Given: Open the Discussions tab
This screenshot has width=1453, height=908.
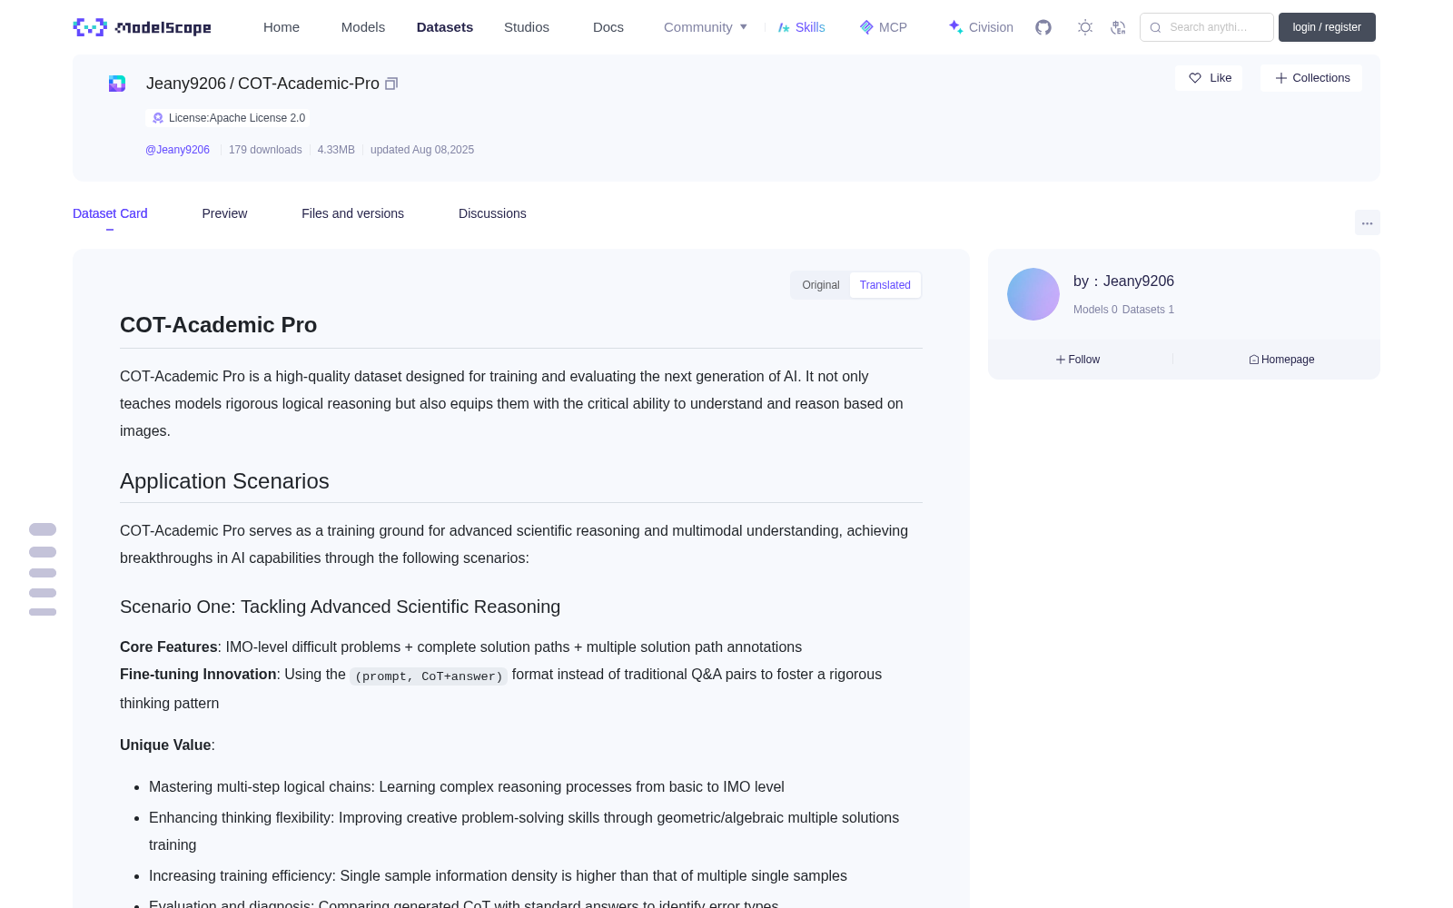Looking at the screenshot, I should tap(492, 213).
